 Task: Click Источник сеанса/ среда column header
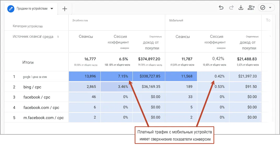click(33, 36)
